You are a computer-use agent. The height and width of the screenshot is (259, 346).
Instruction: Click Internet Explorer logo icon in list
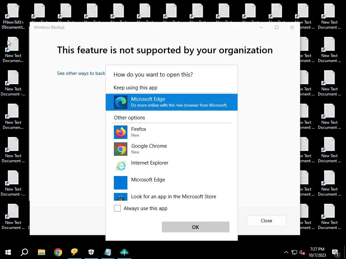click(121, 166)
